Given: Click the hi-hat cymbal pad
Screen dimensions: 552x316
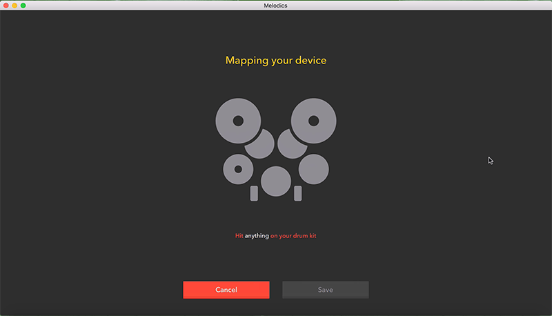Looking at the screenshot, I should pos(238,169).
